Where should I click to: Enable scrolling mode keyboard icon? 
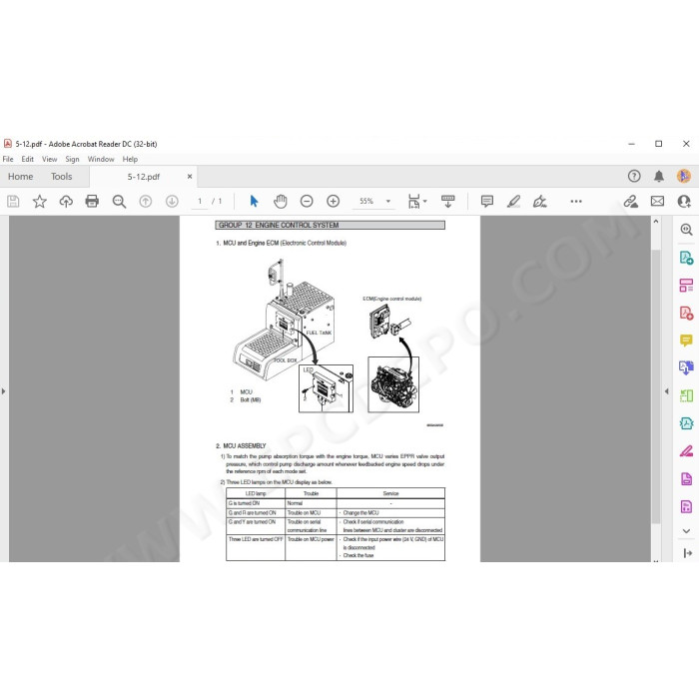(448, 202)
